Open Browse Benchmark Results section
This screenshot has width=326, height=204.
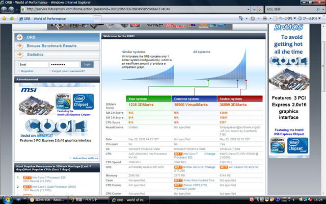pyautogui.click(x=57, y=46)
